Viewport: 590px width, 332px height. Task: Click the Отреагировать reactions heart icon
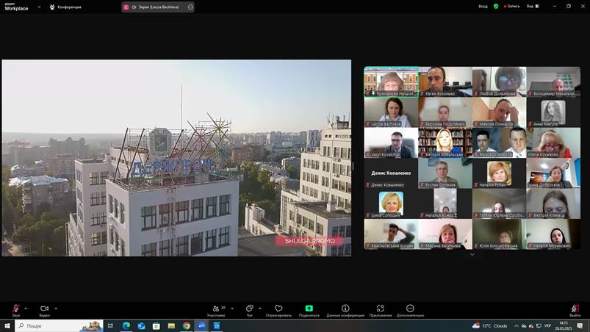coord(278,308)
